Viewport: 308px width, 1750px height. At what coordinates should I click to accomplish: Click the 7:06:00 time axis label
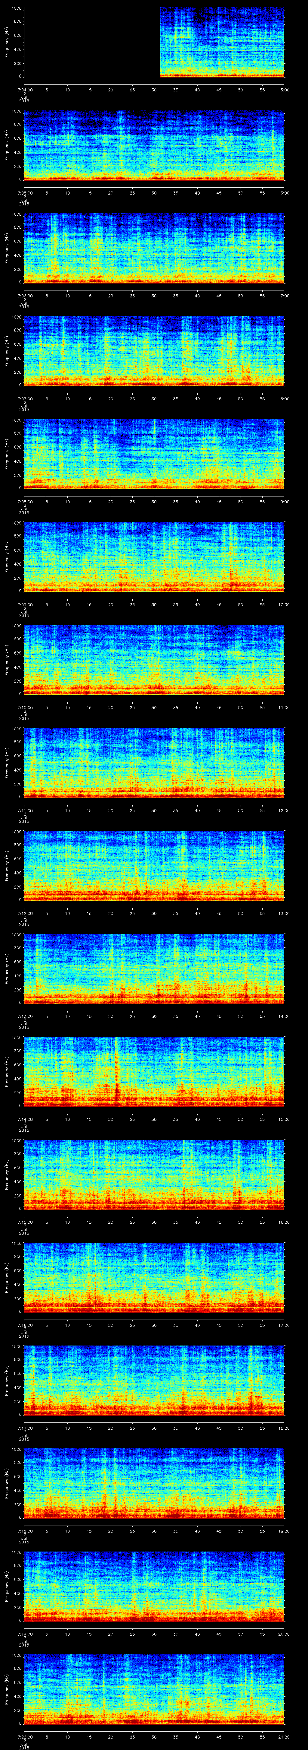[x=24, y=296]
